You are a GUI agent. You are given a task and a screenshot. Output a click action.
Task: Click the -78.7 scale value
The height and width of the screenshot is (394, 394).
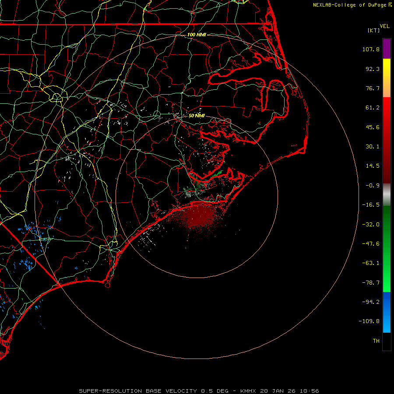point(371,283)
